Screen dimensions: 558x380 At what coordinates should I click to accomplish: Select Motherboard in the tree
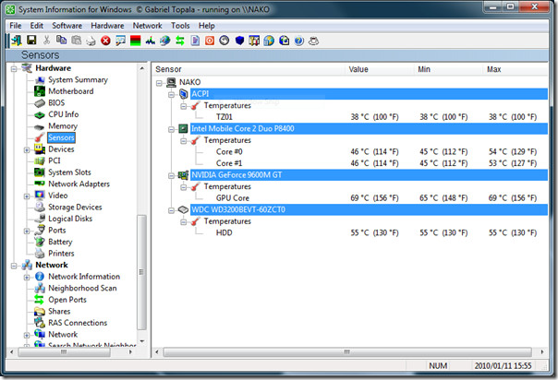(71, 91)
